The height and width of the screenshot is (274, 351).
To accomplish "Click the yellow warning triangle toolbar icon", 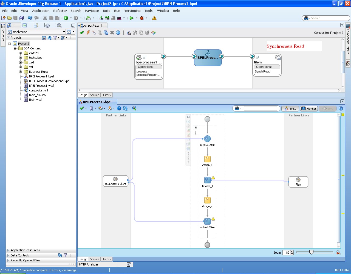I will pos(154,18).
